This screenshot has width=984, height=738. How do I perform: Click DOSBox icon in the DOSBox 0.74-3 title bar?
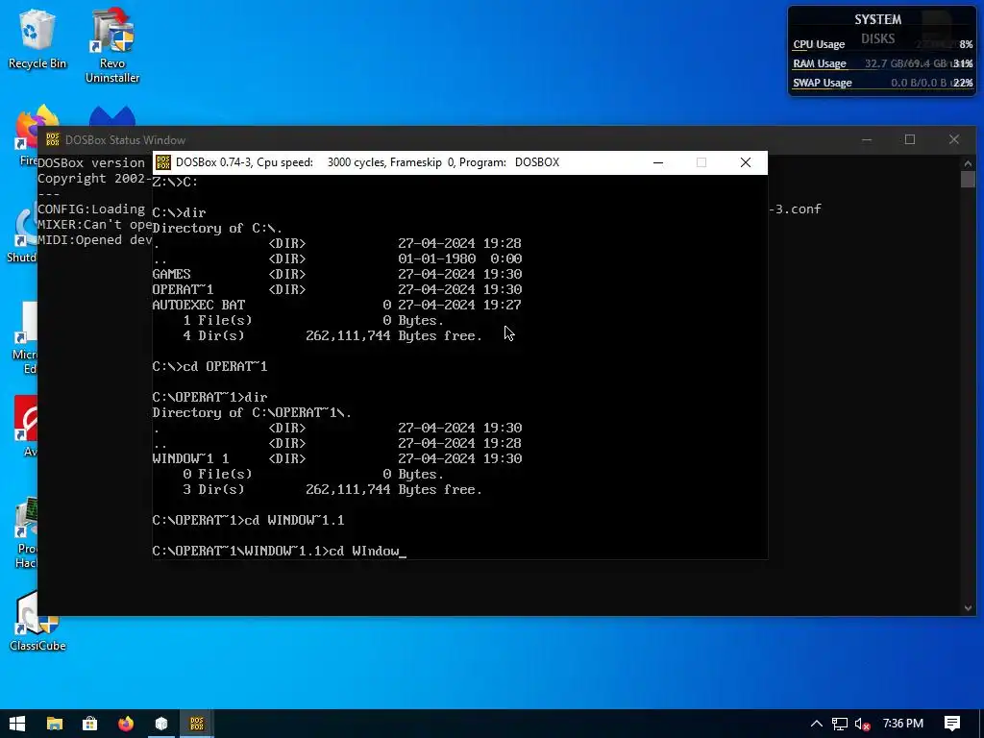163,162
